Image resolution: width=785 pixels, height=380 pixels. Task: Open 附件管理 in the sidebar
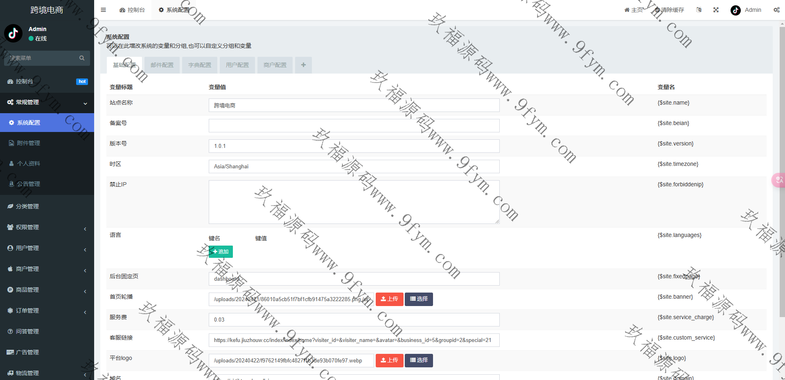point(29,143)
